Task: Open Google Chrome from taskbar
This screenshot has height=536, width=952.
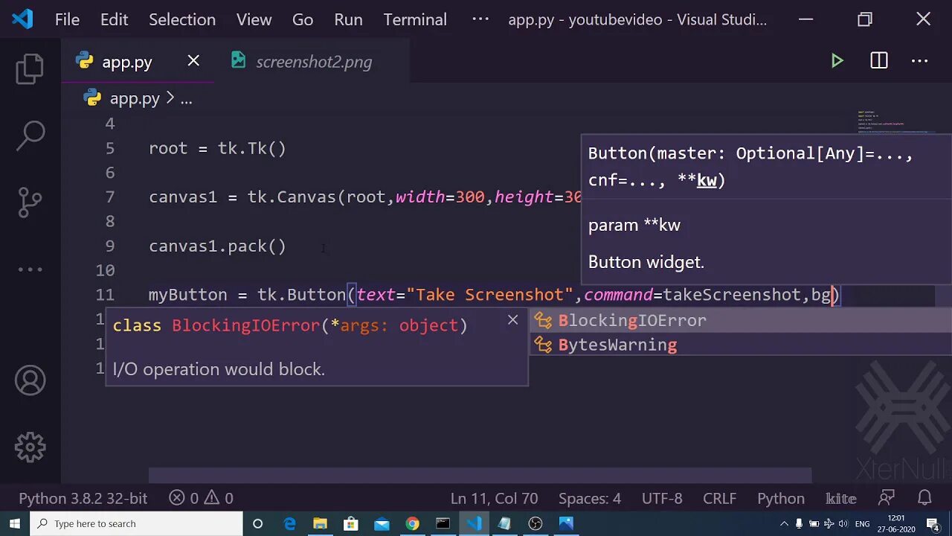Action: (x=412, y=523)
